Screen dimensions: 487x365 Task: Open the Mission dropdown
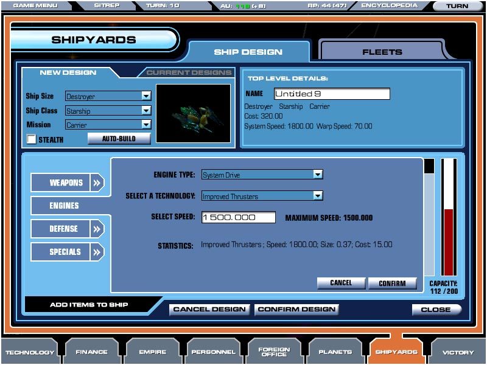[145, 125]
